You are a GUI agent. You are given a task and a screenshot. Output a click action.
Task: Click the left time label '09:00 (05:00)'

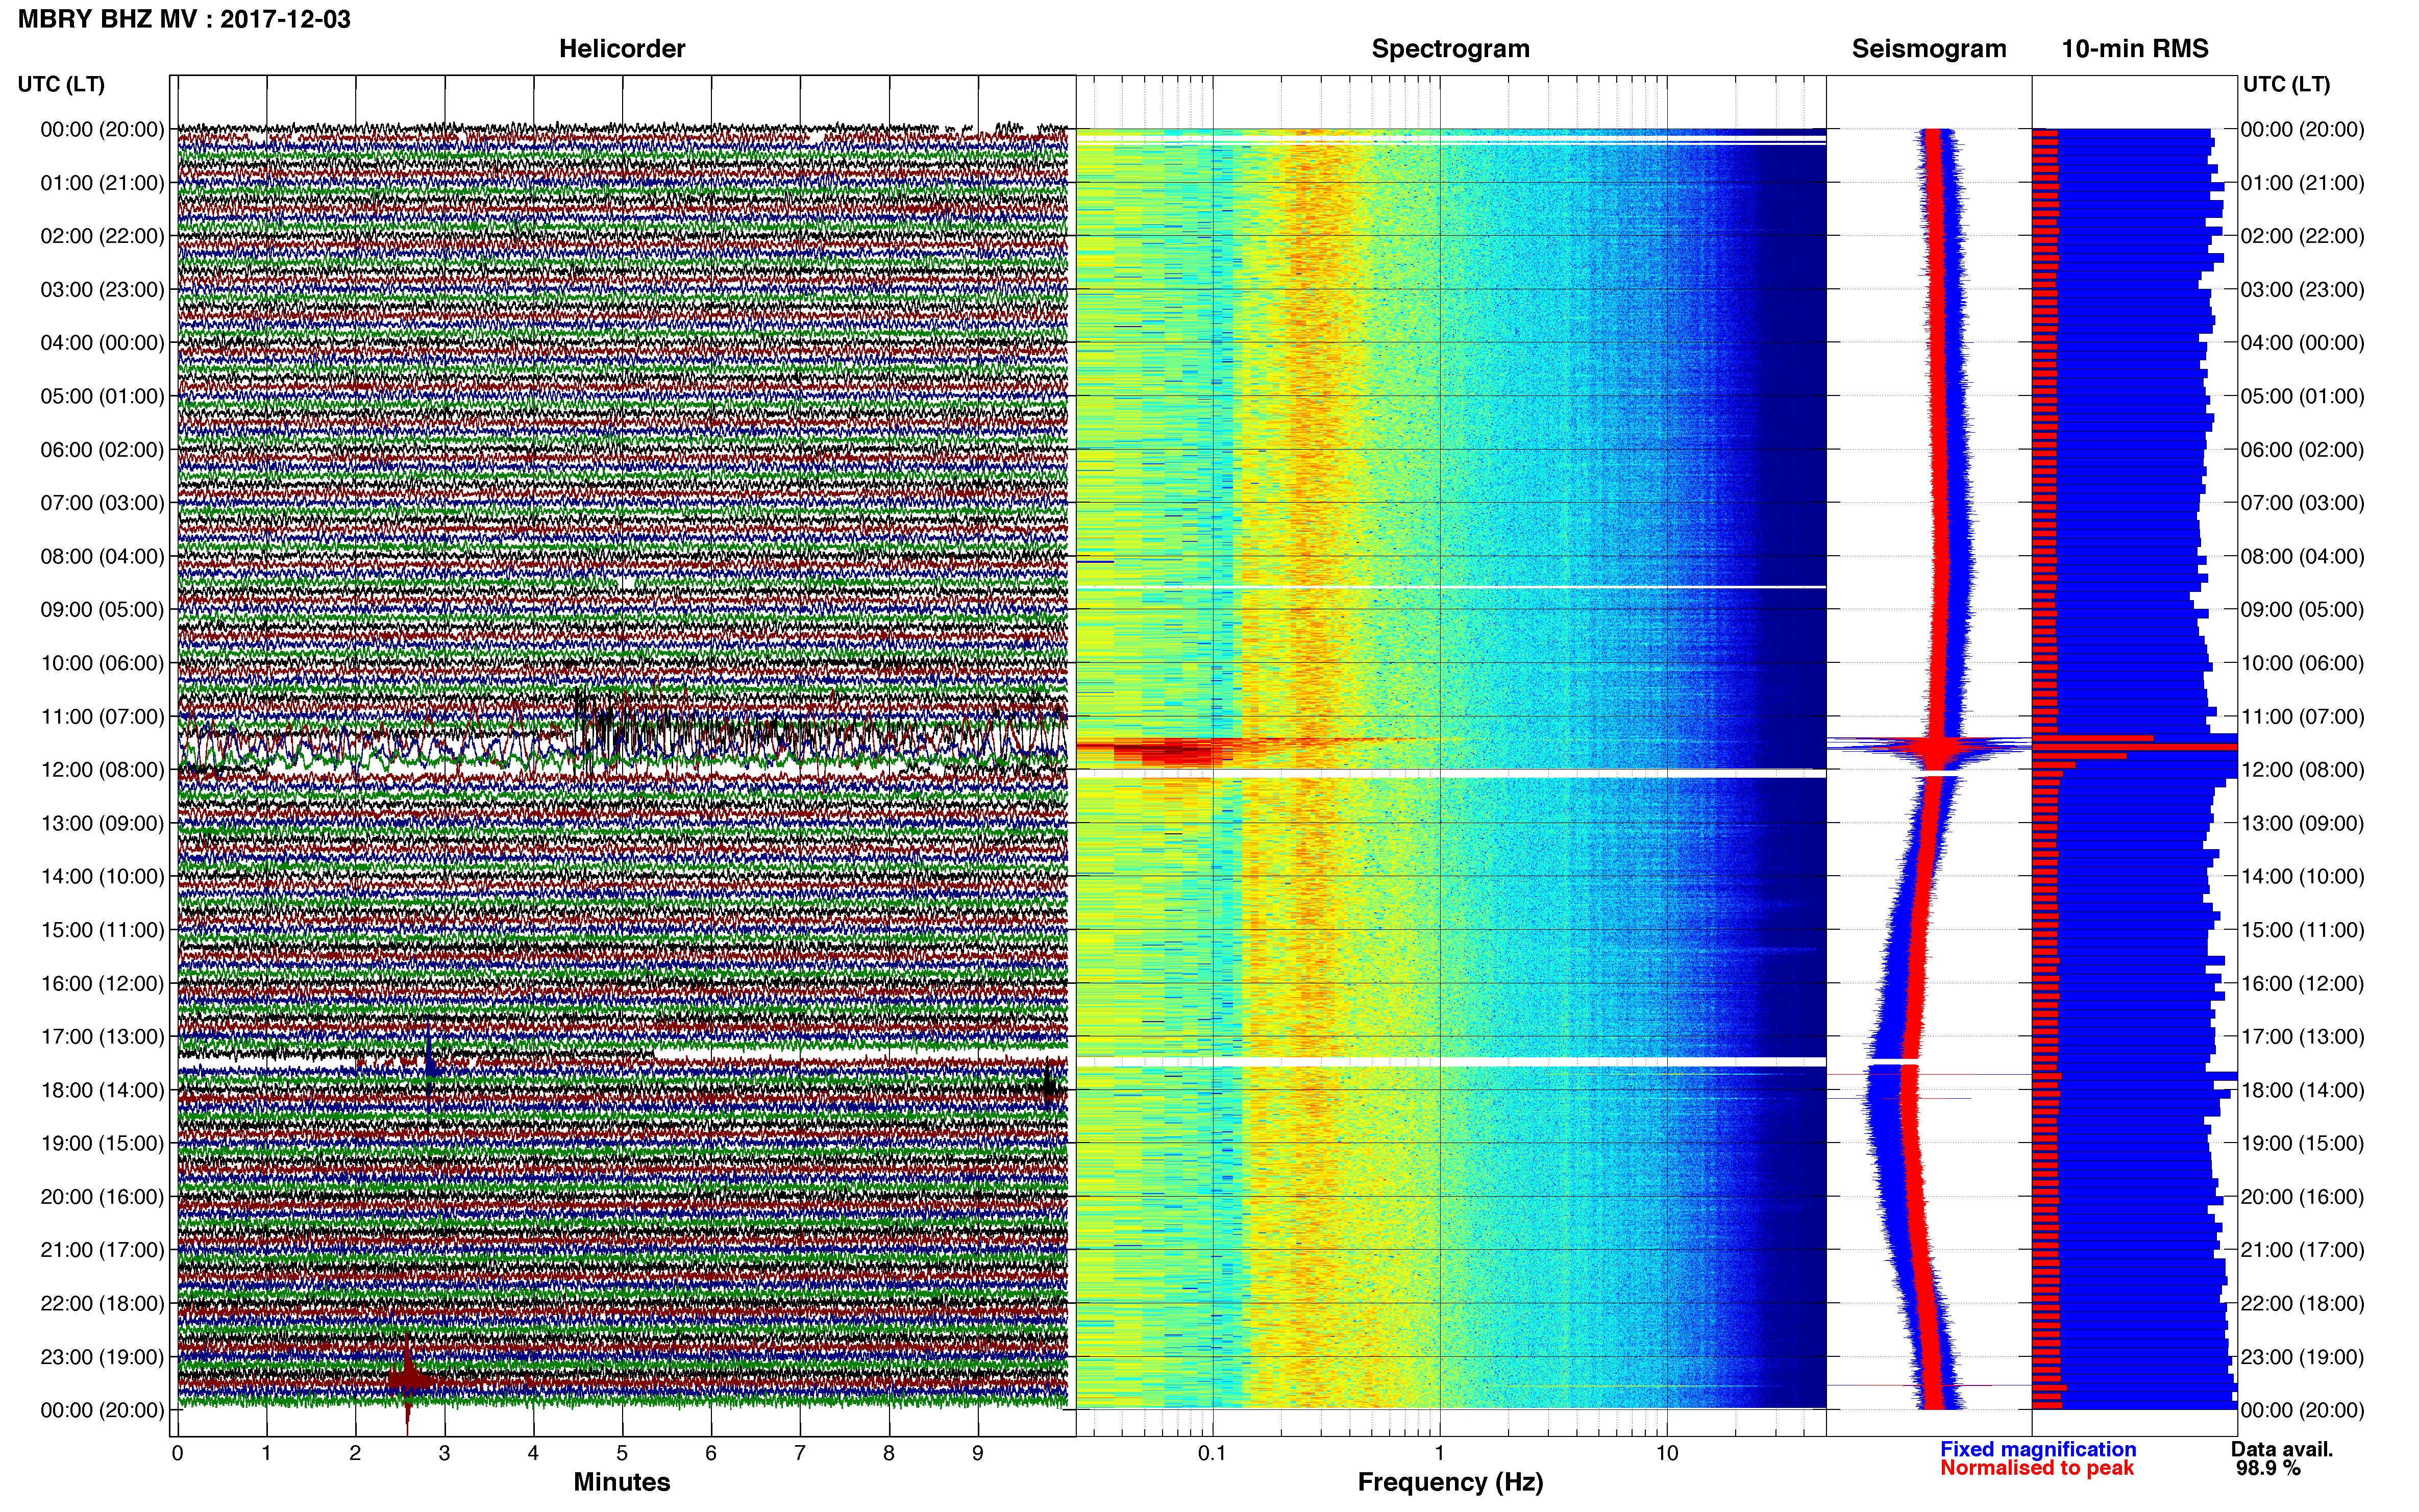pos(102,610)
